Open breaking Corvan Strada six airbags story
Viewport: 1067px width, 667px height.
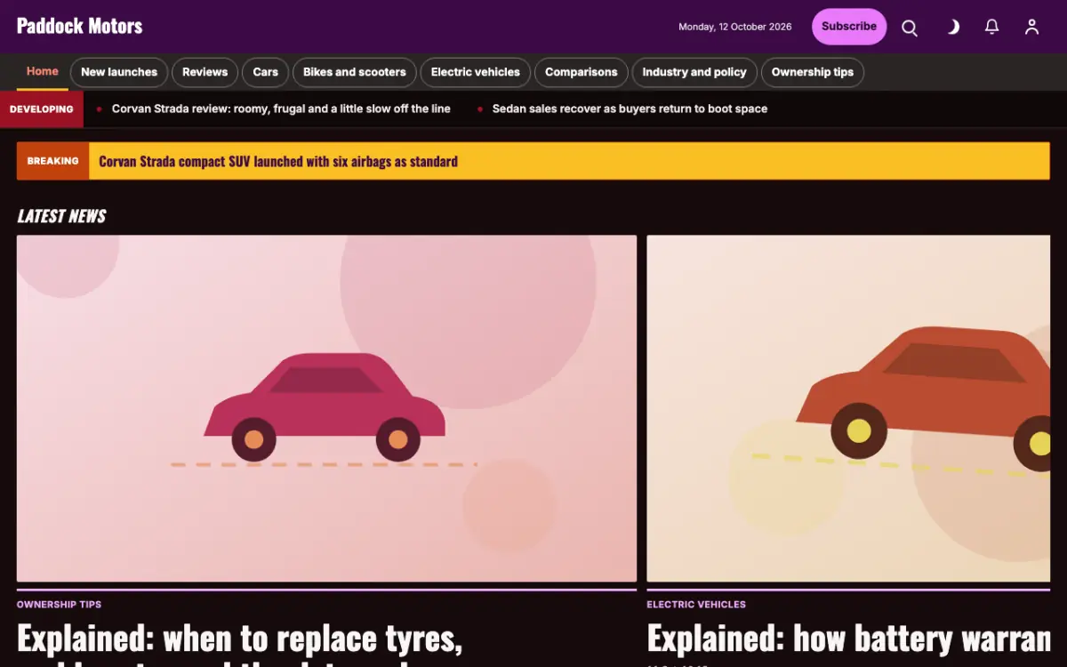point(278,162)
